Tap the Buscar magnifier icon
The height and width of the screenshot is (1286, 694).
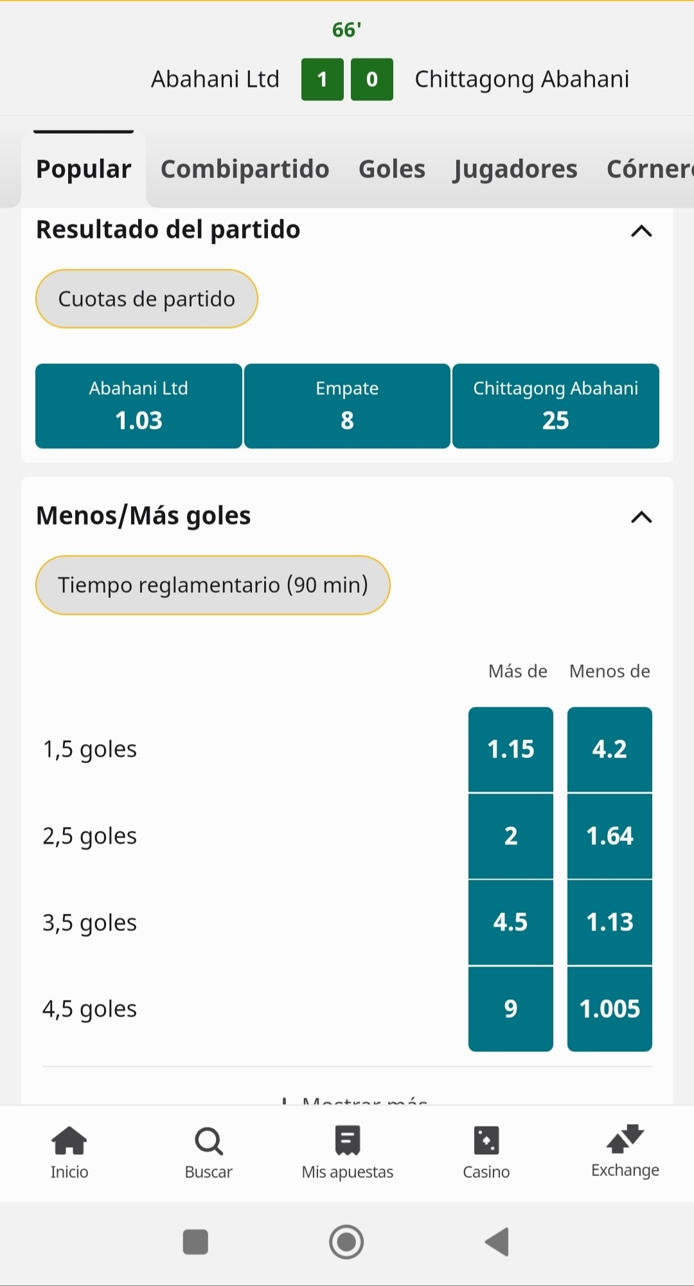tap(208, 1142)
